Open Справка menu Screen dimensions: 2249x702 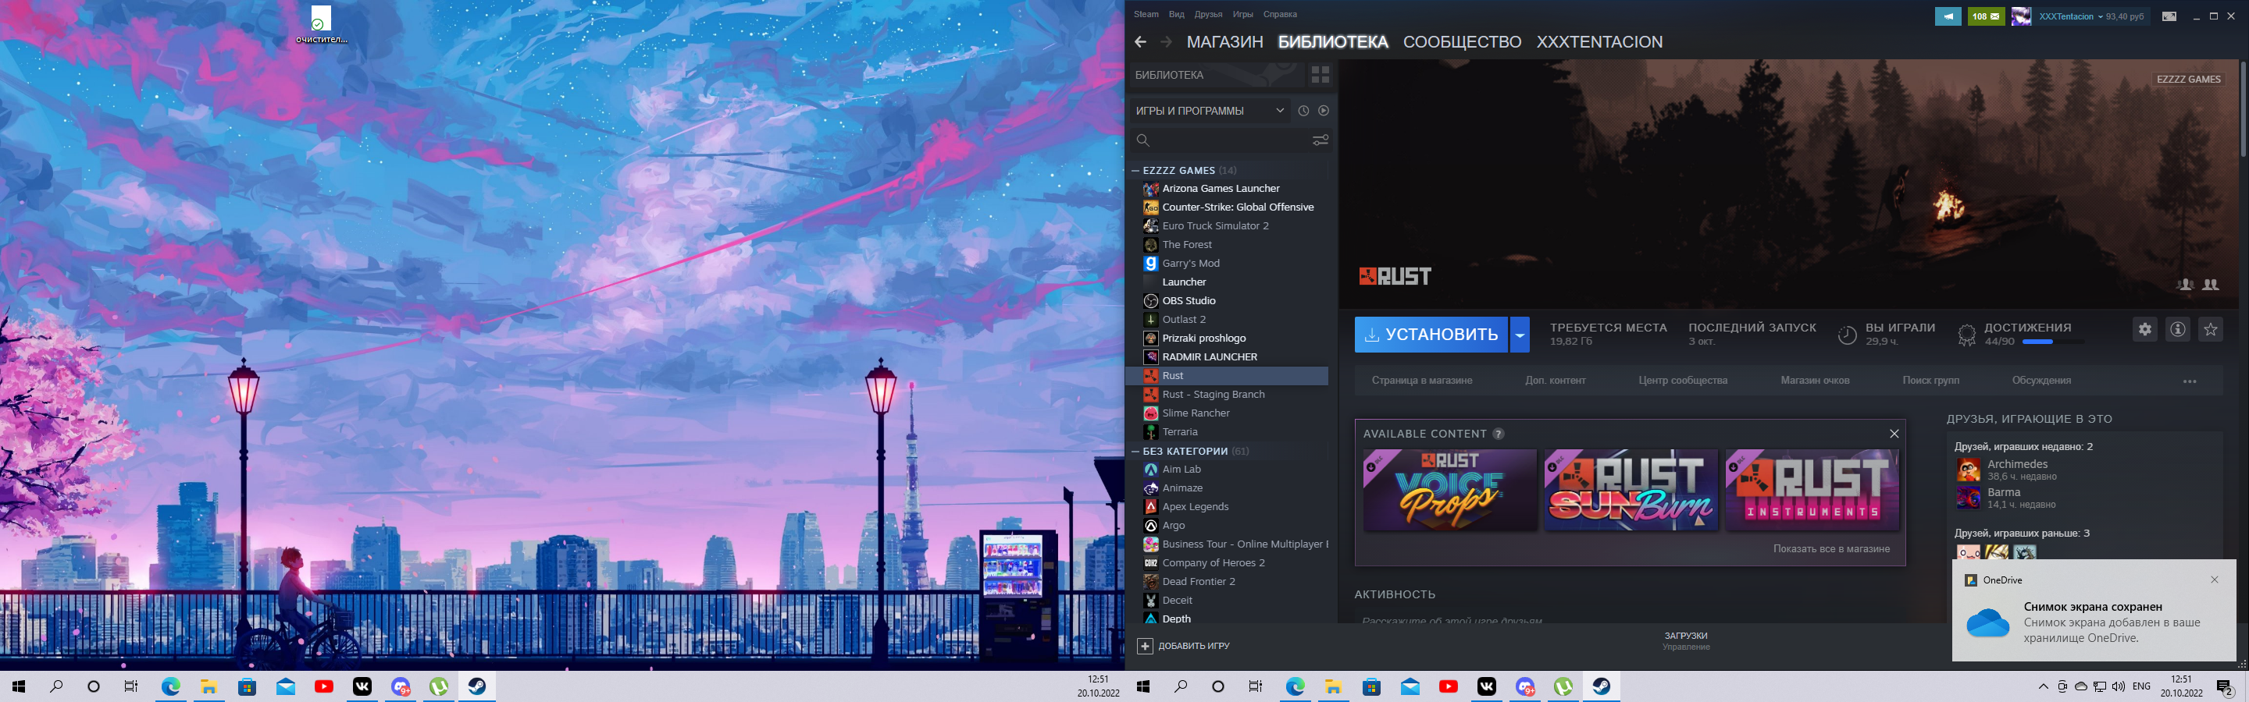[1280, 15]
